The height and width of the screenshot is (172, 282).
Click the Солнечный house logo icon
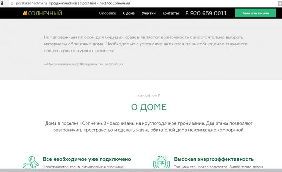click(24, 13)
